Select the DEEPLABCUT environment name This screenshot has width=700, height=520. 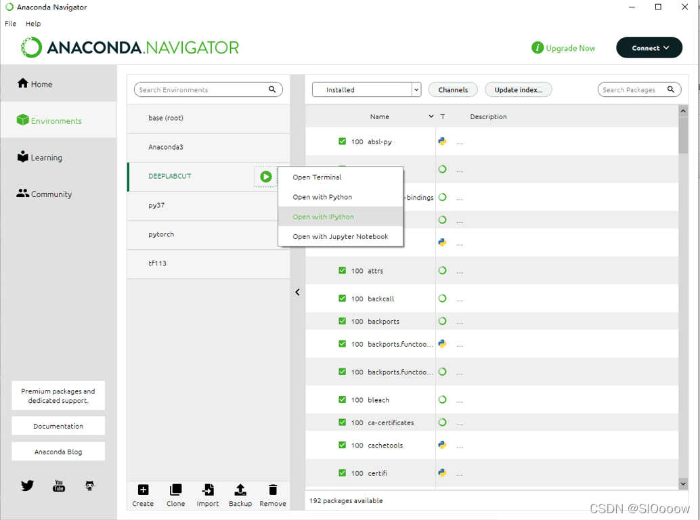[170, 176]
